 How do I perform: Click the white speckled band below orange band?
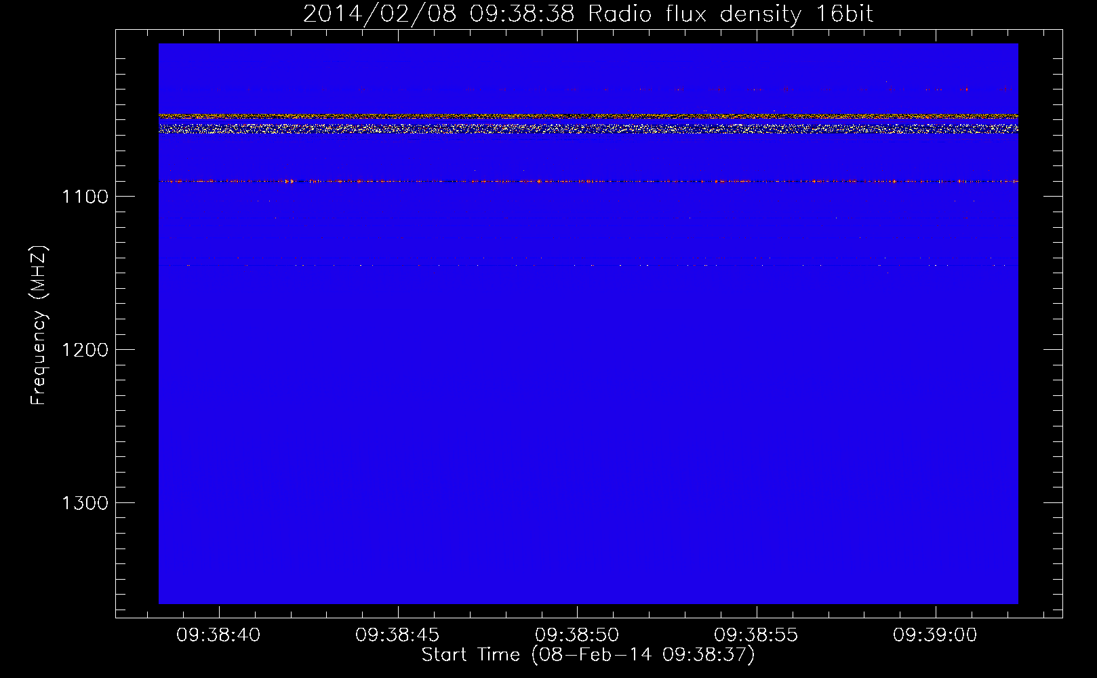(588, 128)
